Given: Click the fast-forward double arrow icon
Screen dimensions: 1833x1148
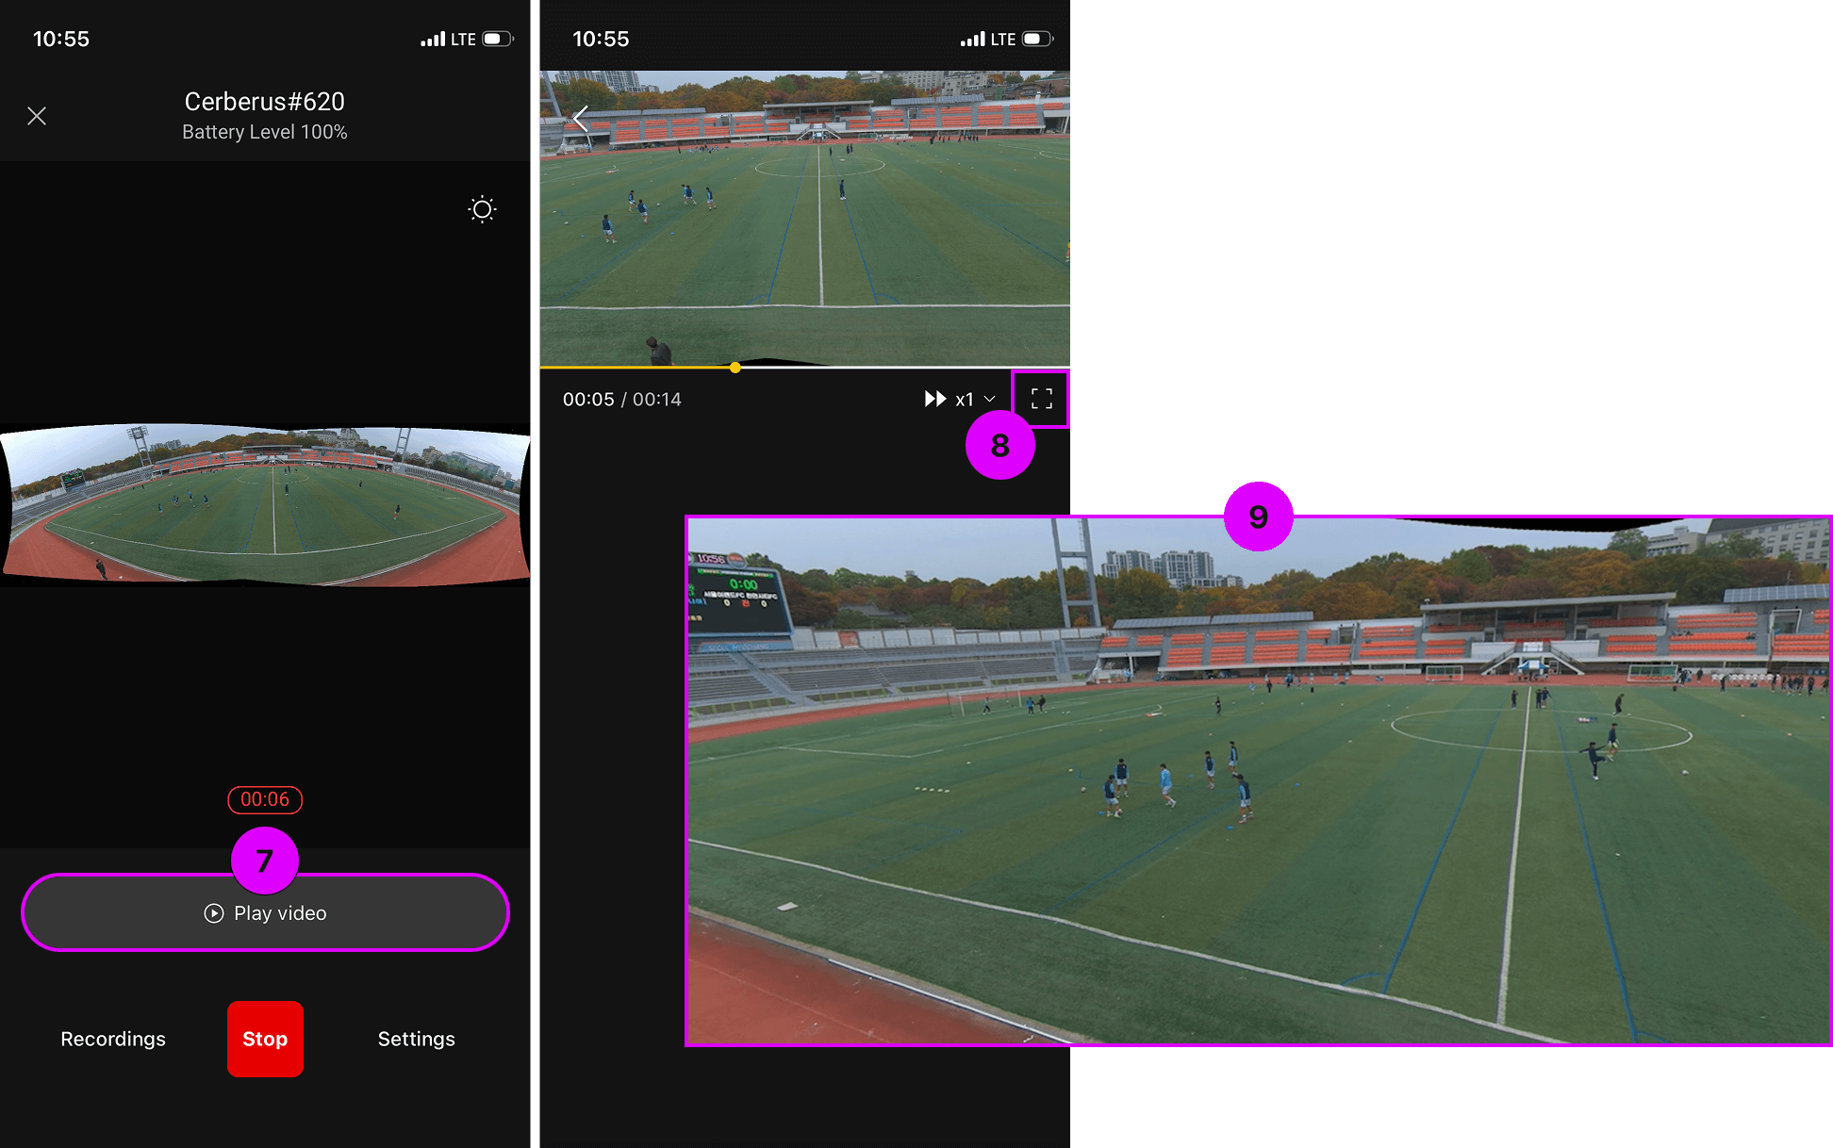Looking at the screenshot, I should (934, 399).
